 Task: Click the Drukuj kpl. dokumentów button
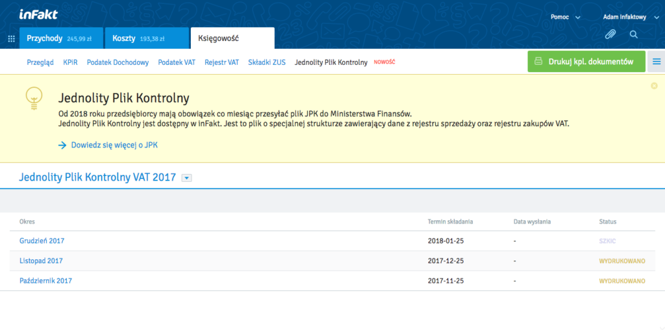coord(586,62)
